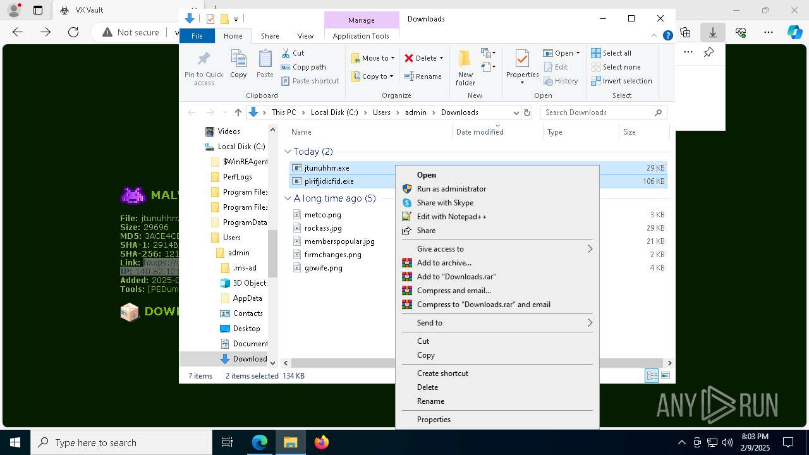Collapse the A long time ago group
This screenshot has height=455, width=809.
(288, 198)
